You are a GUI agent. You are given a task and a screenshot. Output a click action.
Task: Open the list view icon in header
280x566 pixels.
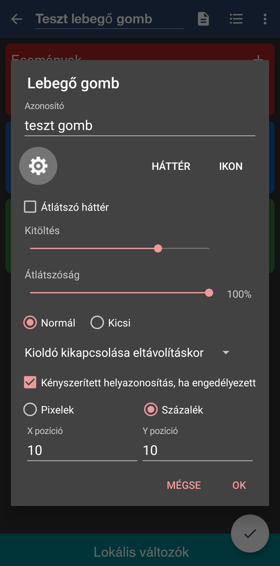point(236,19)
